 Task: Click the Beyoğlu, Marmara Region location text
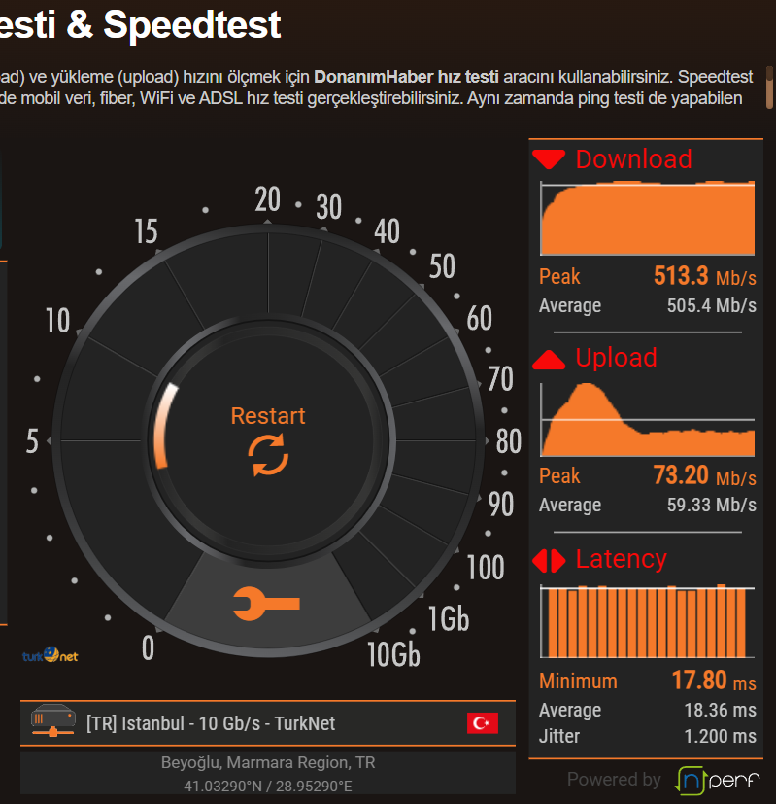pyautogui.click(x=267, y=762)
